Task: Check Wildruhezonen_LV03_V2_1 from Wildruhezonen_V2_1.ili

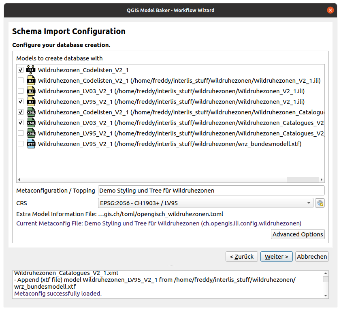Action: point(21,91)
